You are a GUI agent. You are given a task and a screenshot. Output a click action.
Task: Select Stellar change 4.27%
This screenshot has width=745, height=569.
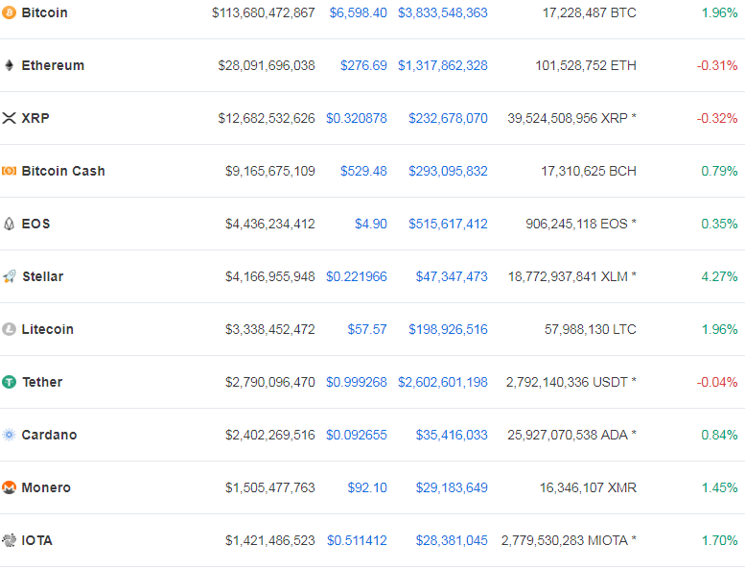(x=719, y=276)
